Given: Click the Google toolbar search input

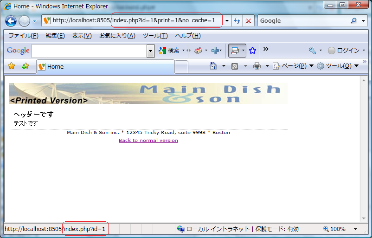Looking at the screenshot, I should (89, 51).
